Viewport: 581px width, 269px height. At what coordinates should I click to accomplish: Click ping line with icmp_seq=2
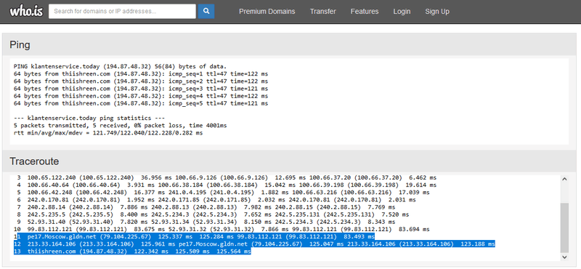point(141,81)
